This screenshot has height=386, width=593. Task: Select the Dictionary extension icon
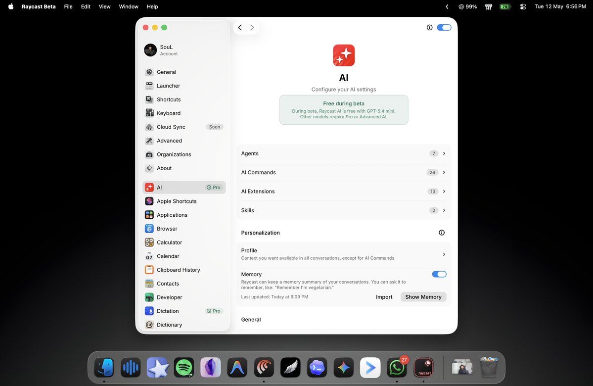(x=149, y=325)
